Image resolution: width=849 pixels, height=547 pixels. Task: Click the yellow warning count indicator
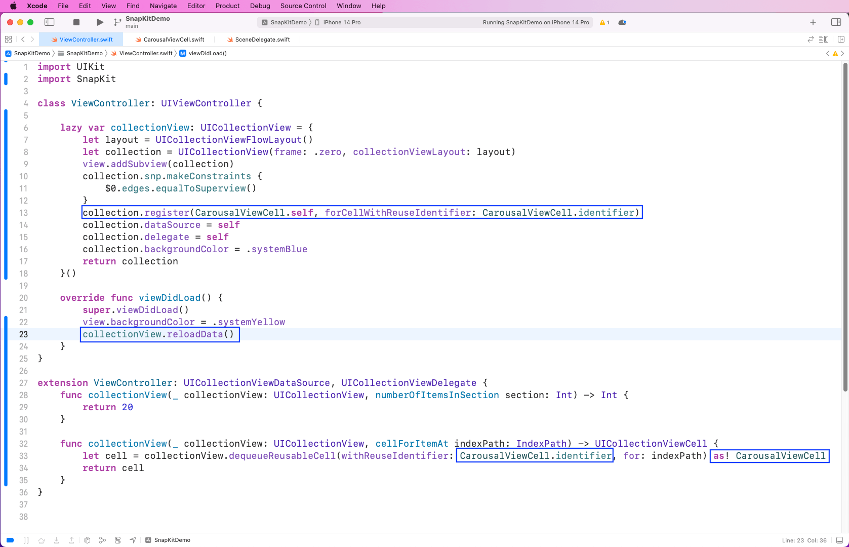point(604,22)
